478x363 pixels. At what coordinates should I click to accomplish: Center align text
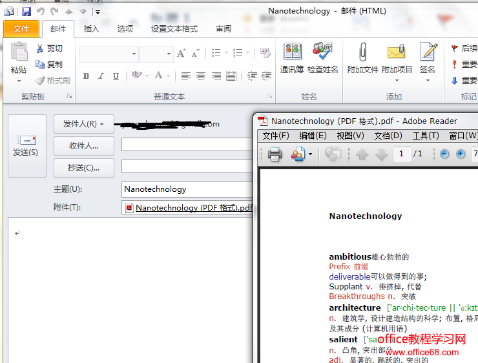tap(201, 76)
